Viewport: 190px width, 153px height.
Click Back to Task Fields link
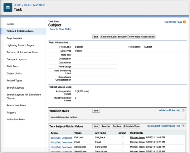61,29
